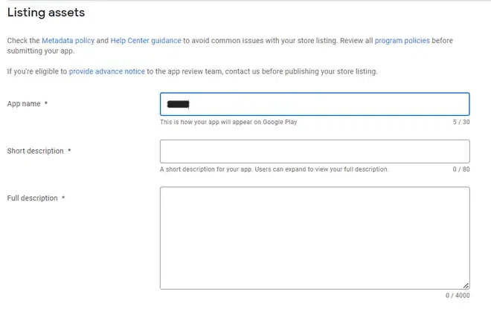The width and height of the screenshot is (491, 312).
Task: Open the Metadata policy link
Action: [68, 39]
